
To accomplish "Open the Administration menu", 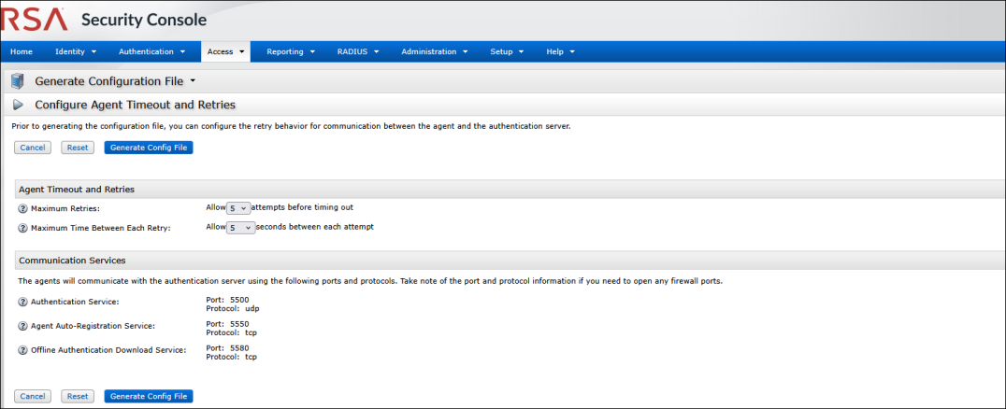I will tap(435, 52).
